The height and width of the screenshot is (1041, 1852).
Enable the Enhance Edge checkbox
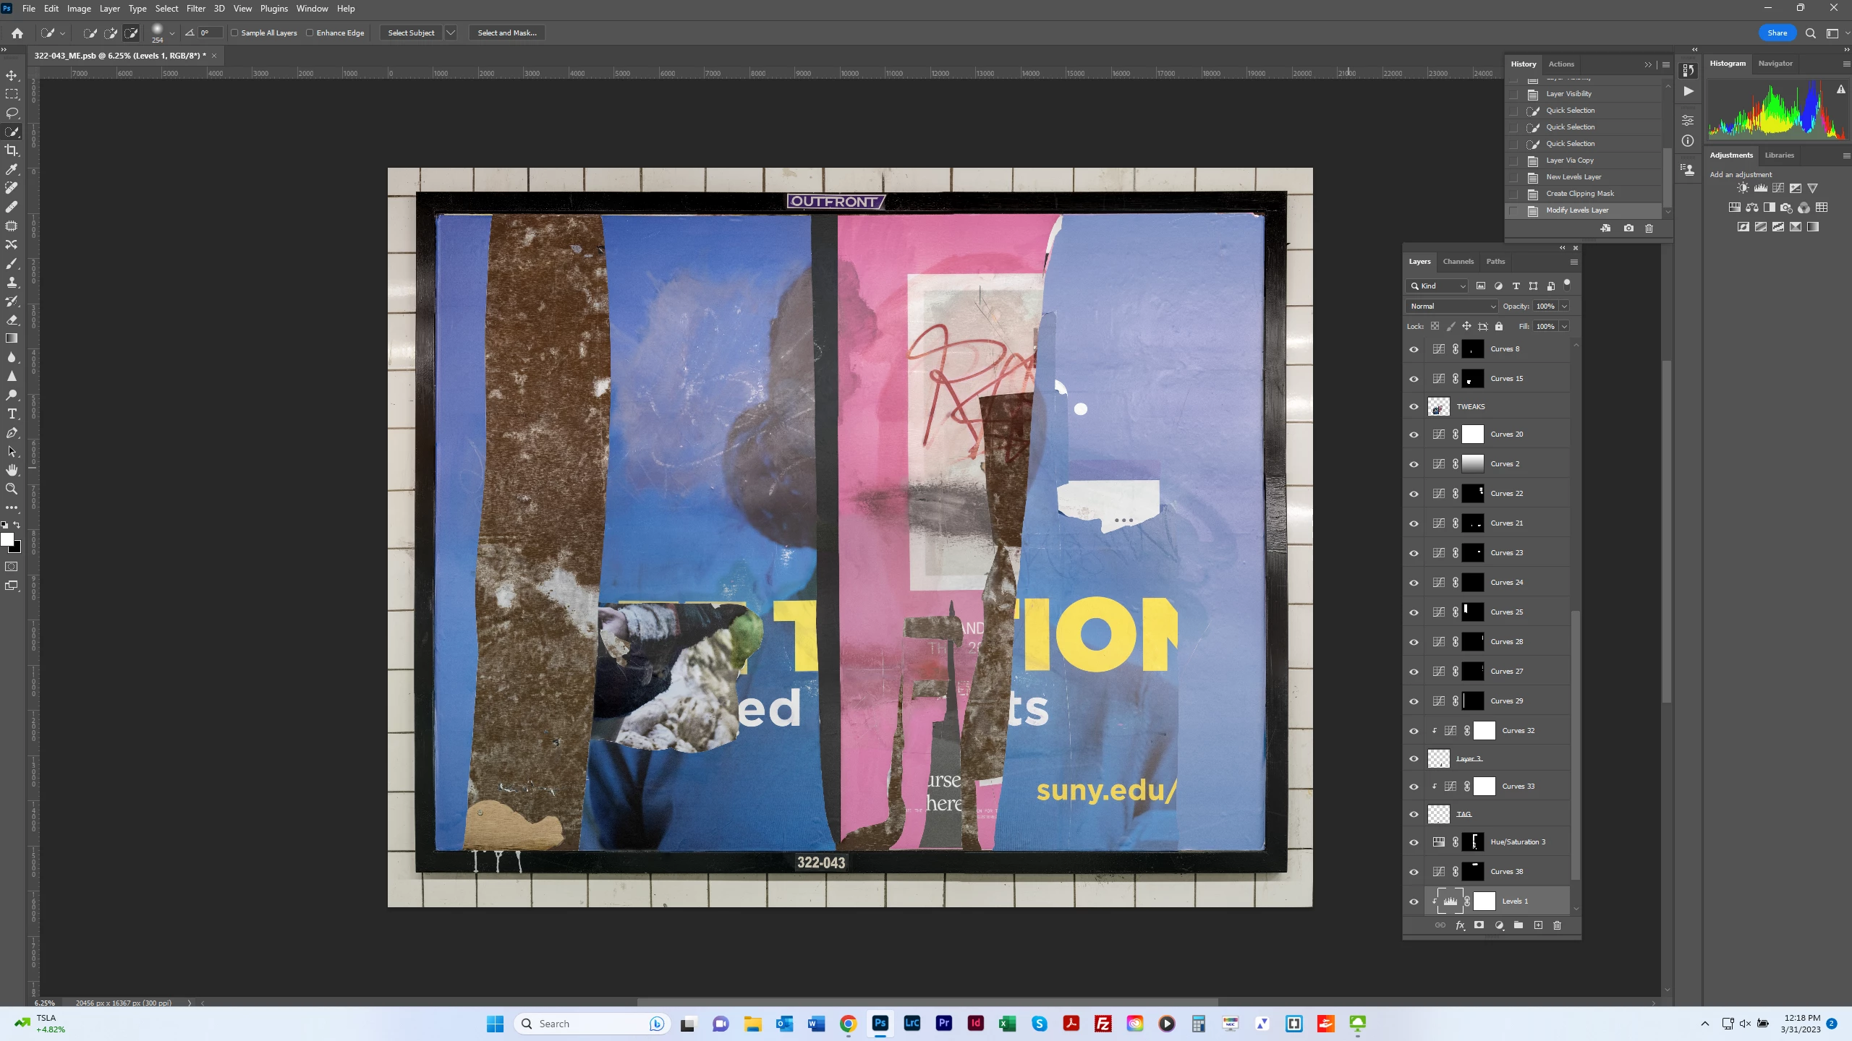point(310,33)
